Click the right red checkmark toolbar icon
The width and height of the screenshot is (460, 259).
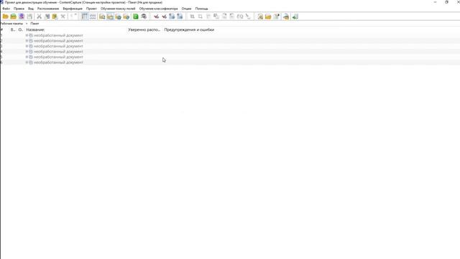point(165,17)
